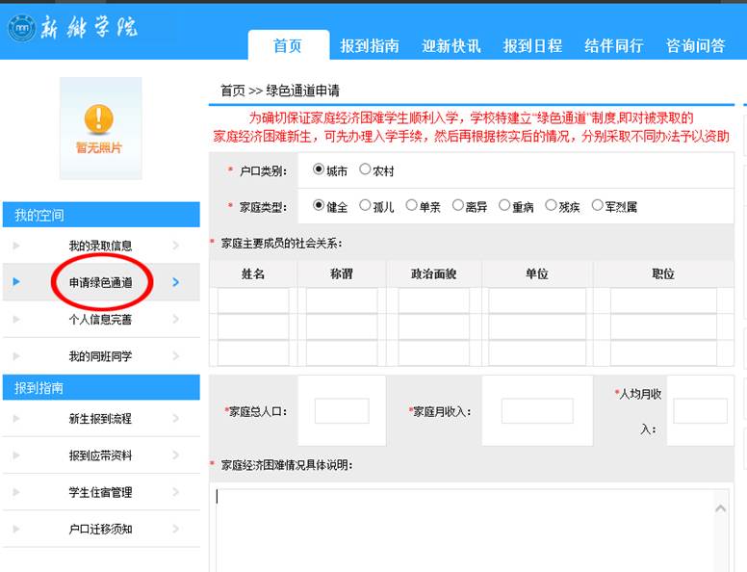Viewport: 747px width, 572px height.
Task: Click the 报到指南 sidebar section header
Action: click(101, 387)
